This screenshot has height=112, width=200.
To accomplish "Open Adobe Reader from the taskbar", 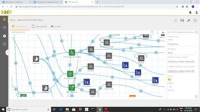I will click(x=106, y=109).
